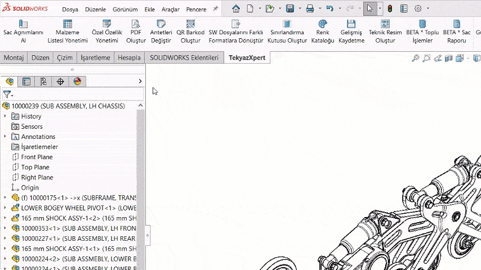Click the Zoom to Area icon

[x=426, y=58]
